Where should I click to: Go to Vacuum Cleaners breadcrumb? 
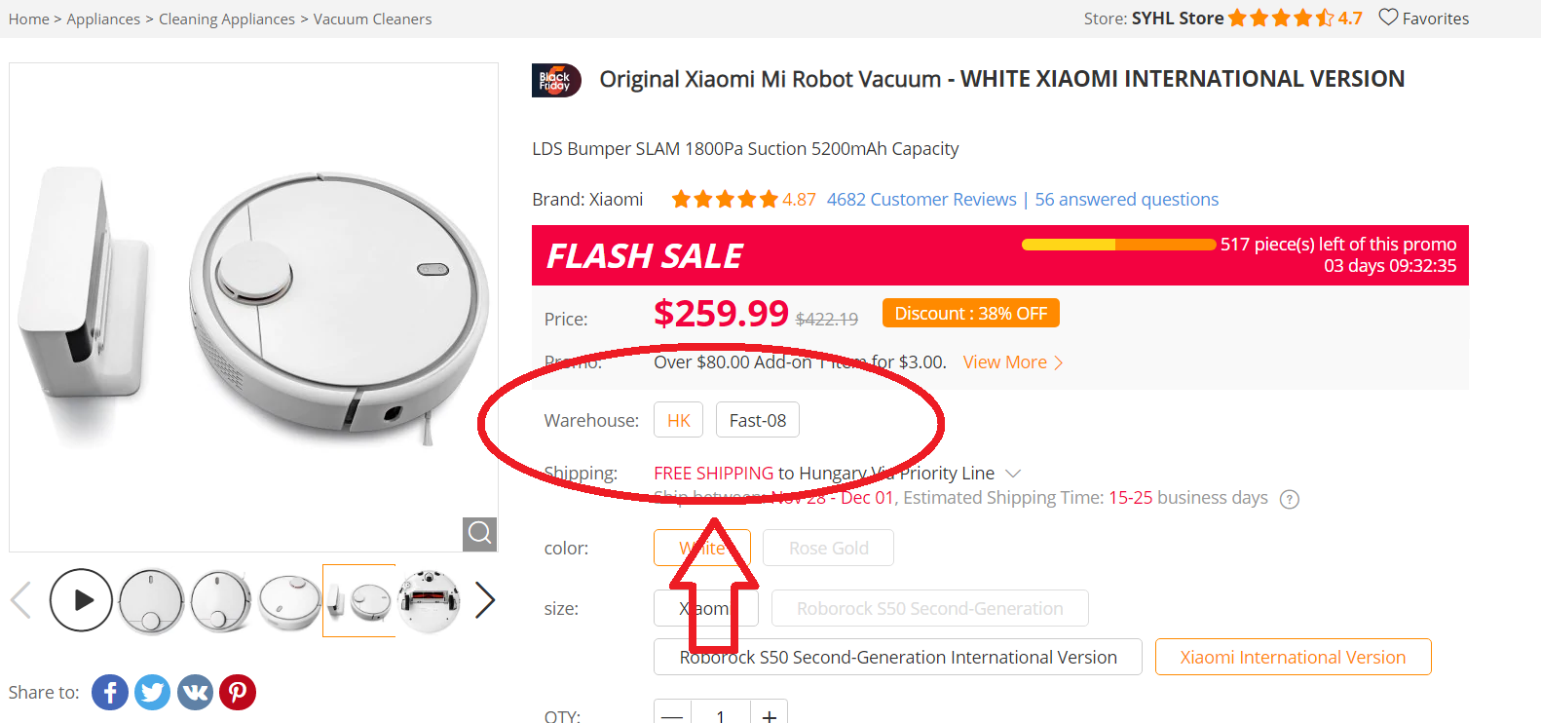[372, 19]
